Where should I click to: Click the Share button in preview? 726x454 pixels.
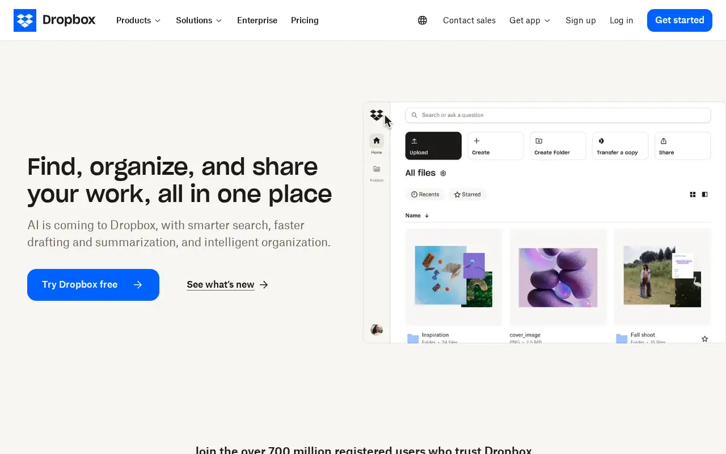(683, 146)
